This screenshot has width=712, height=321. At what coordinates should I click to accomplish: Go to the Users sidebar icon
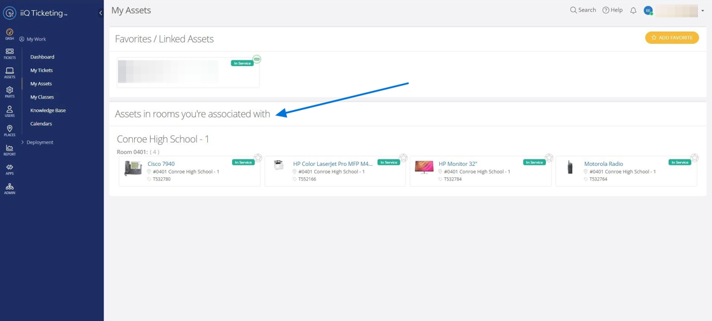[x=10, y=111]
